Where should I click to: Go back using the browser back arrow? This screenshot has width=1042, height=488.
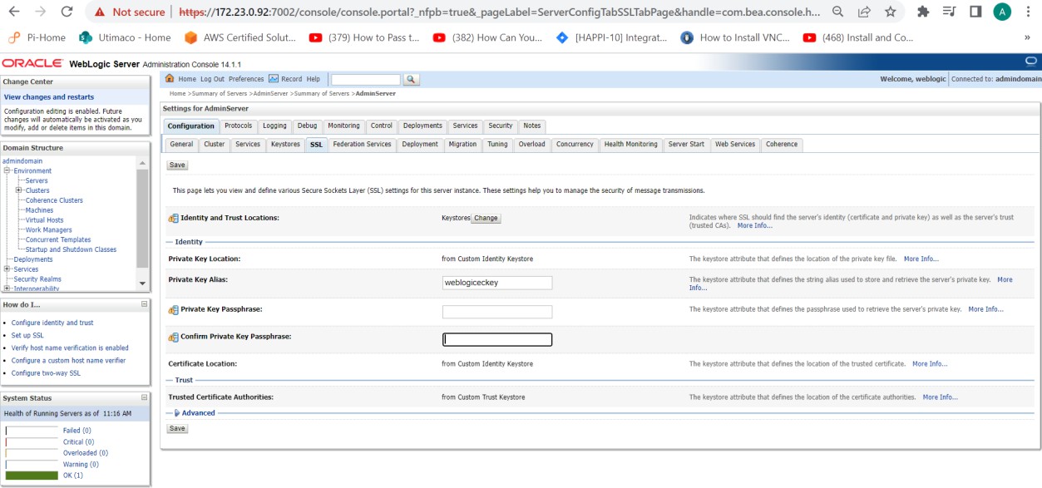(x=14, y=12)
